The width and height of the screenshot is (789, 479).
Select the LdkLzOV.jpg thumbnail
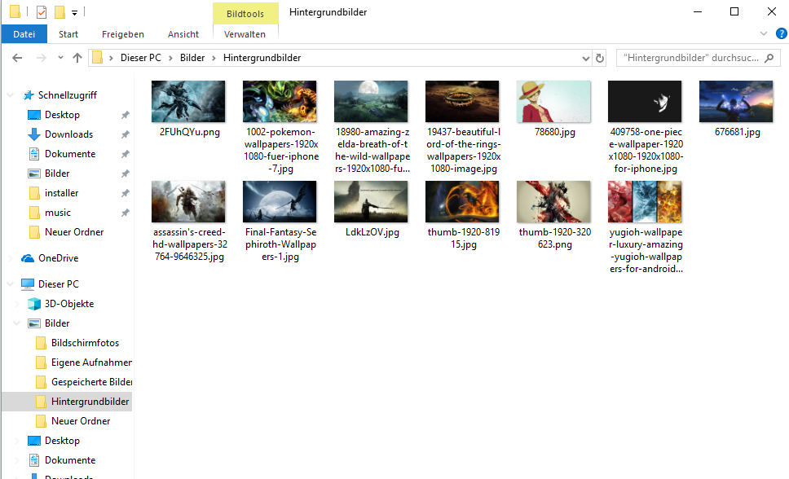tap(371, 202)
